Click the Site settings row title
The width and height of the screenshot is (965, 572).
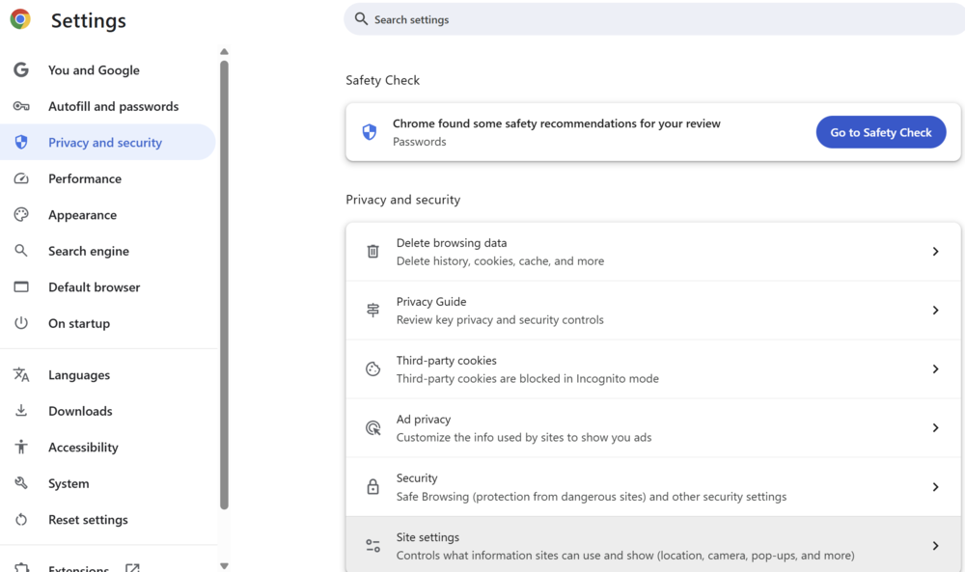click(x=427, y=537)
